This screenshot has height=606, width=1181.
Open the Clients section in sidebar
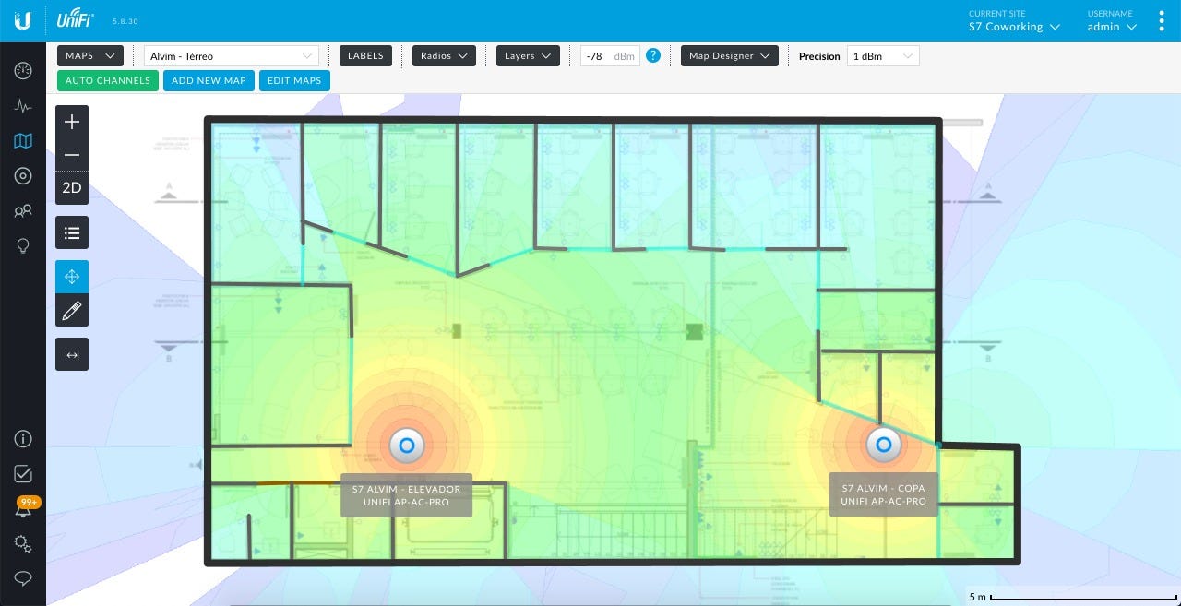click(x=23, y=211)
